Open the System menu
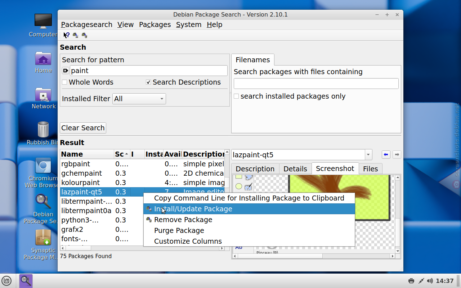 [189, 24]
